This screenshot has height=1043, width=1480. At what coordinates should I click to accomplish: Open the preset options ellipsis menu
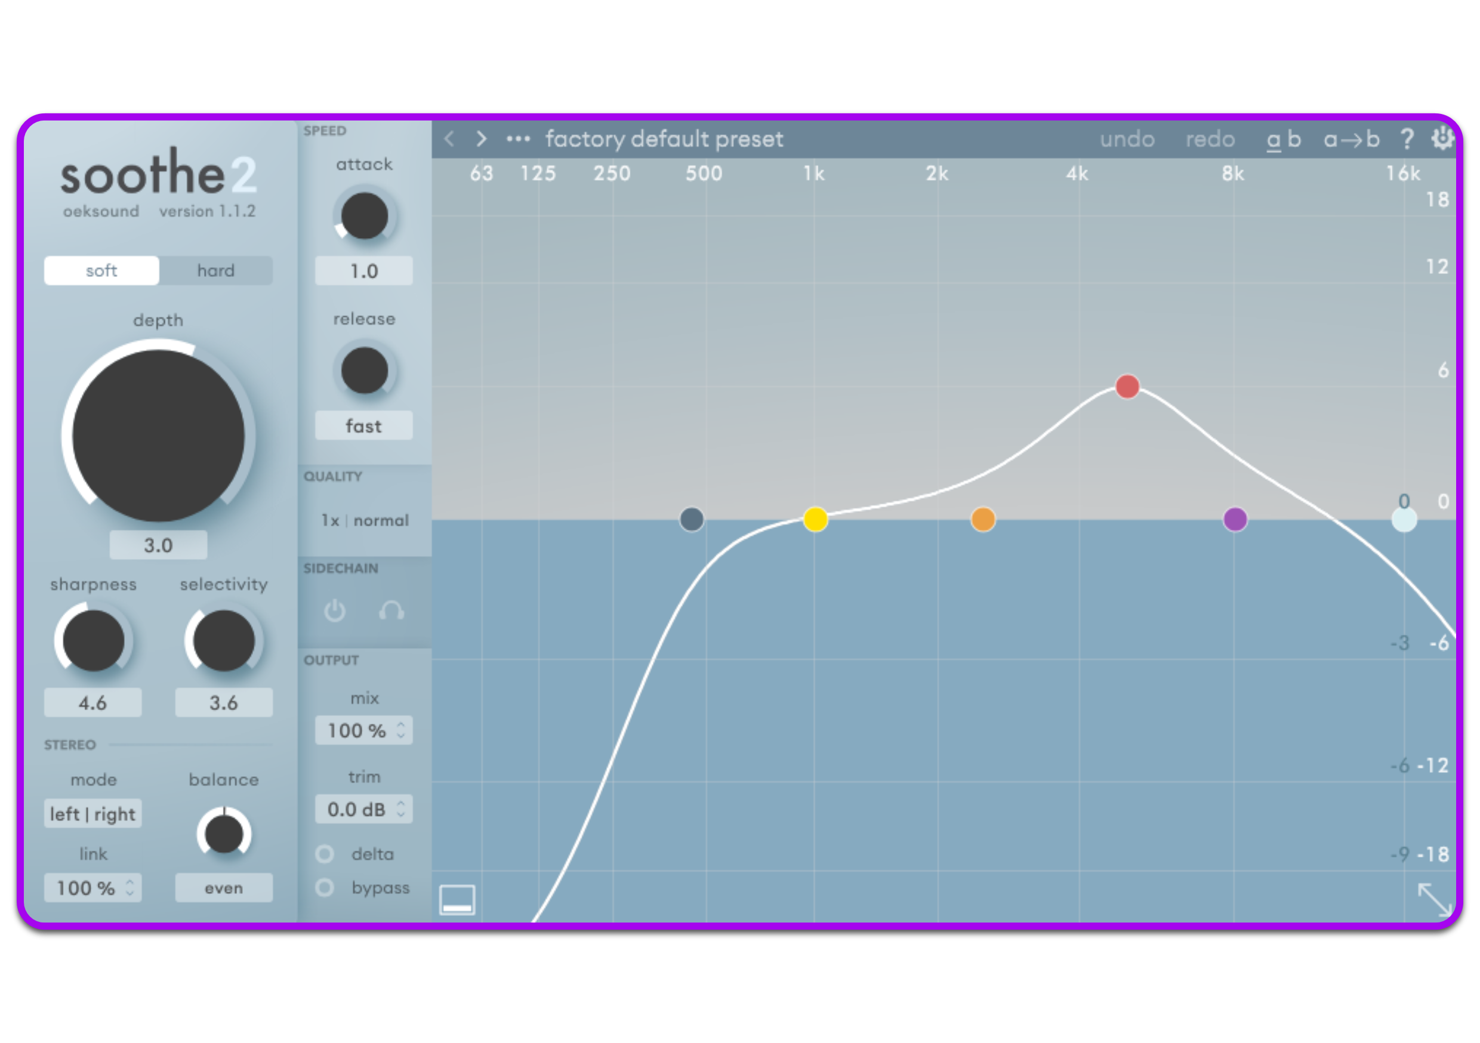click(x=517, y=138)
